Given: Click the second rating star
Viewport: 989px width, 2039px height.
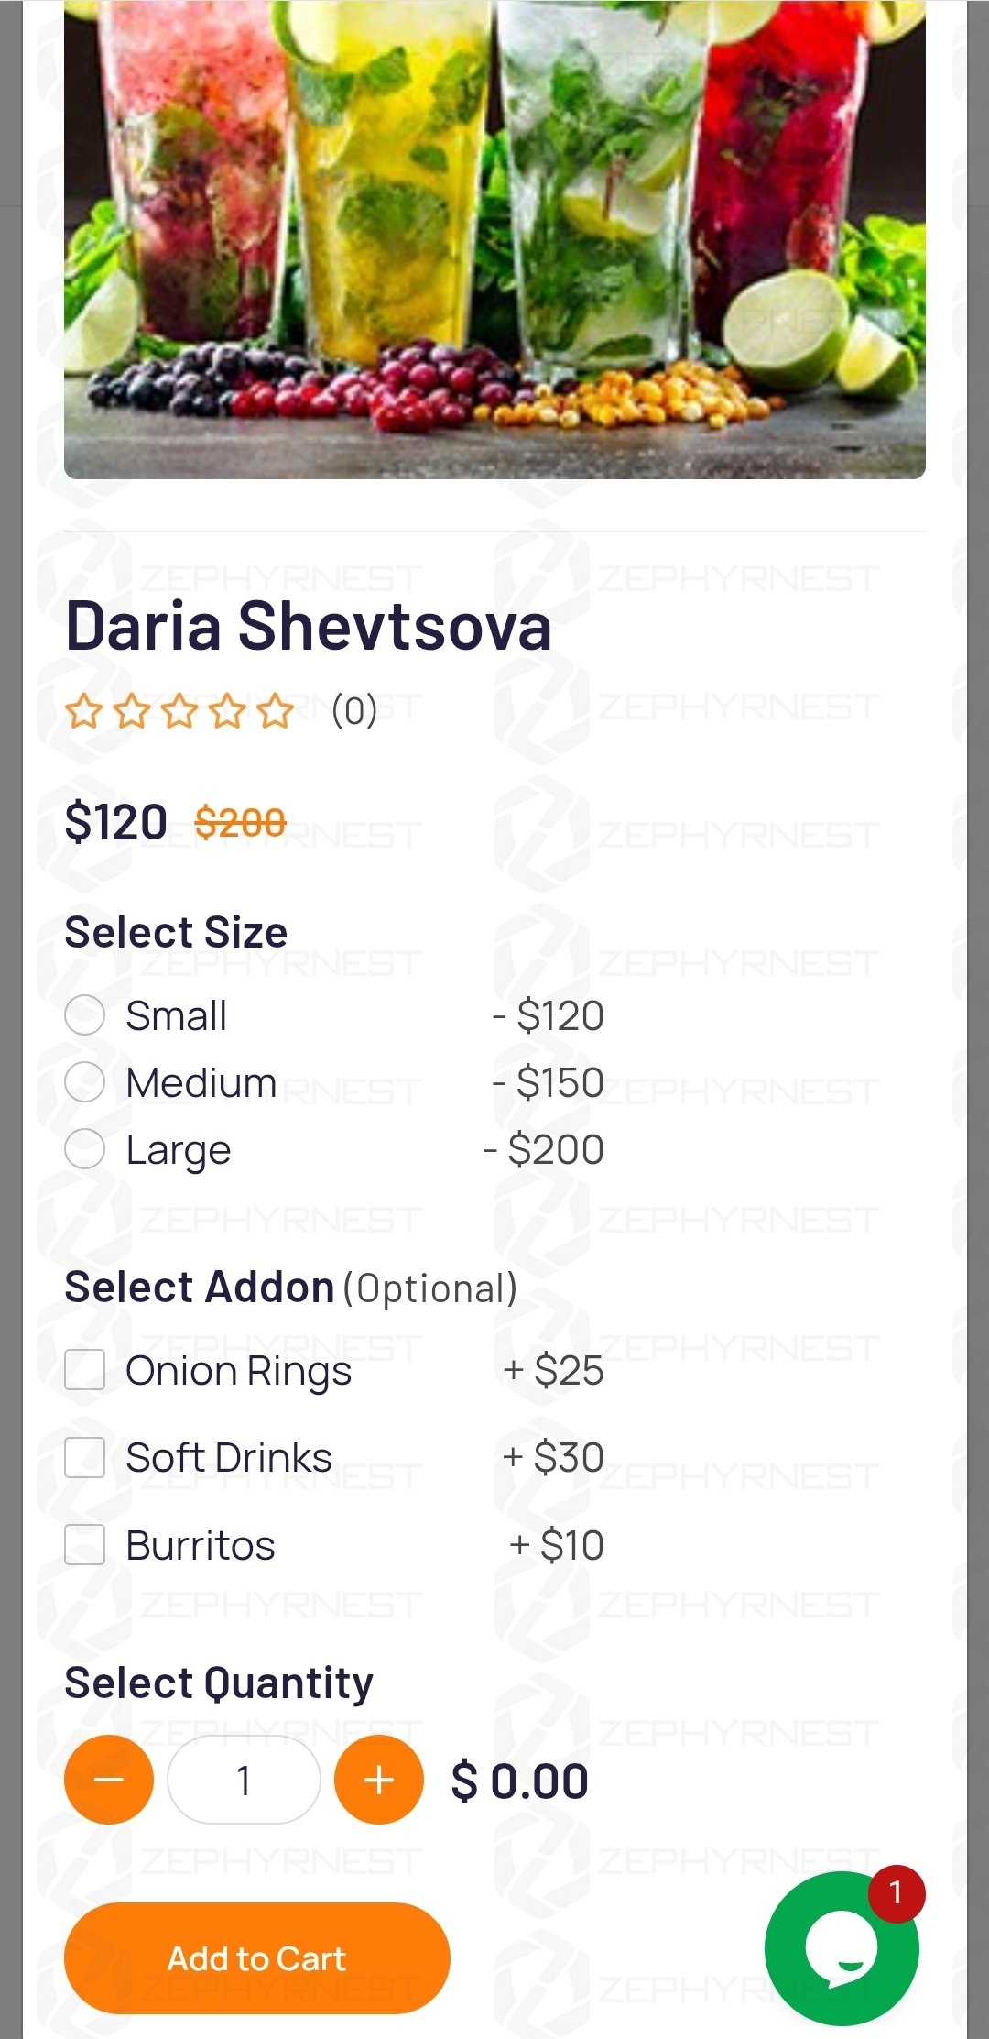Looking at the screenshot, I should 132,711.
